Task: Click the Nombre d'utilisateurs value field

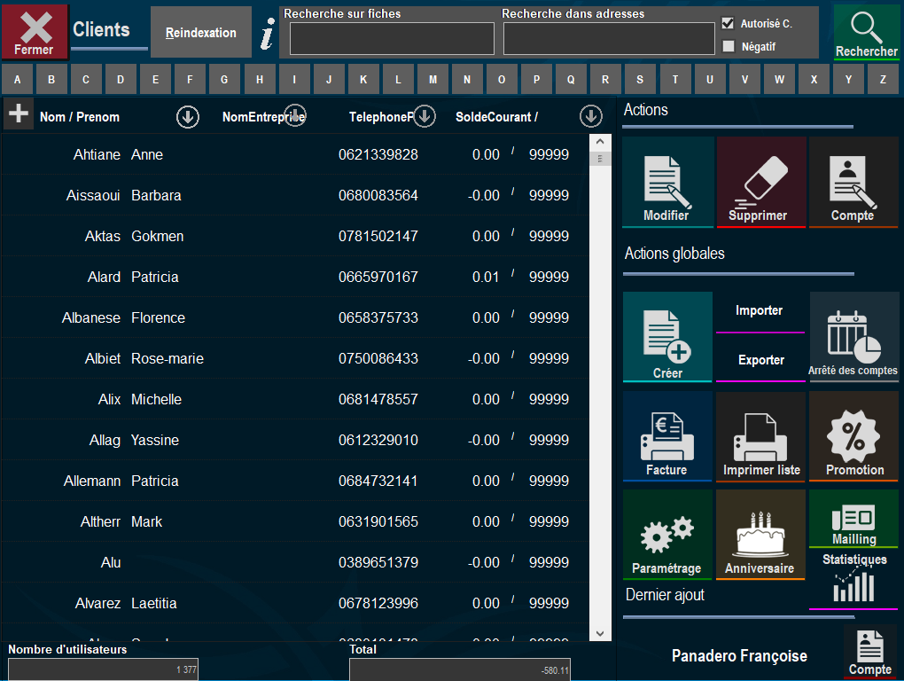Action: click(103, 669)
